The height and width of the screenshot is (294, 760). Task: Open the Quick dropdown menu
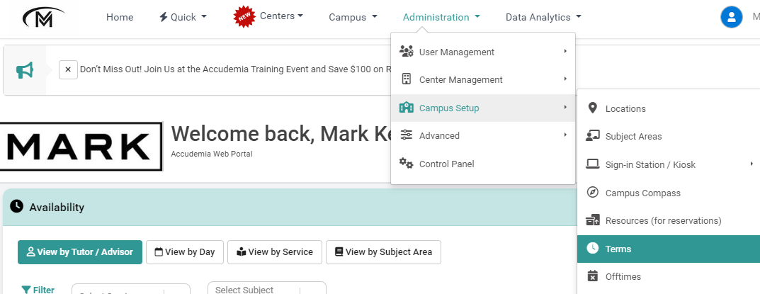pyautogui.click(x=183, y=17)
